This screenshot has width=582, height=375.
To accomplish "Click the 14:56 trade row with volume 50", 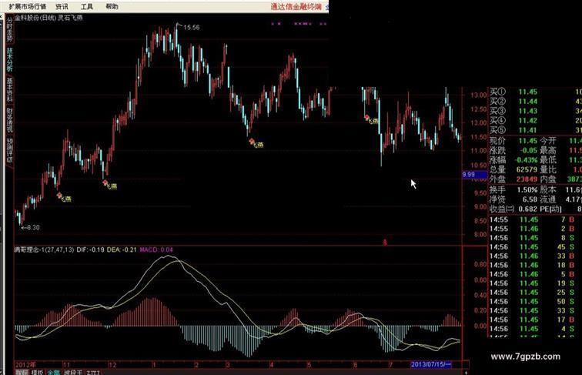I will coord(534,302).
